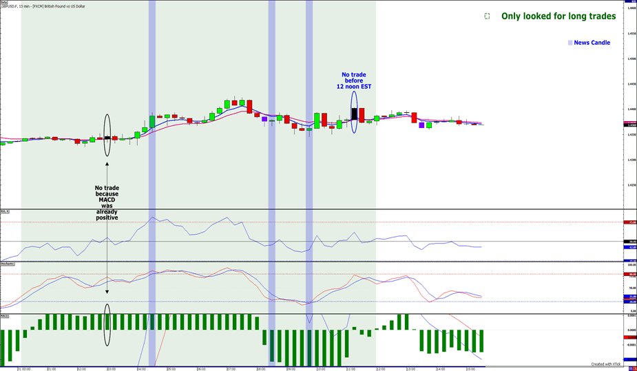Click the 04:00 time axis label
This screenshot has width=637, height=371.
141,369
